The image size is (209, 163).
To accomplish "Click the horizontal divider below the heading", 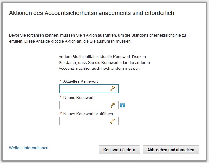I will point(104,23).
